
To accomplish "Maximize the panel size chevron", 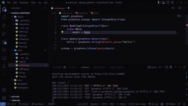I will point(180,67).
